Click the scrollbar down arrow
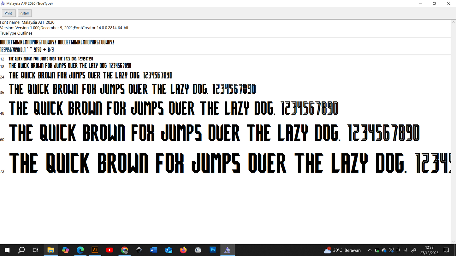The image size is (456, 256). coord(453,242)
